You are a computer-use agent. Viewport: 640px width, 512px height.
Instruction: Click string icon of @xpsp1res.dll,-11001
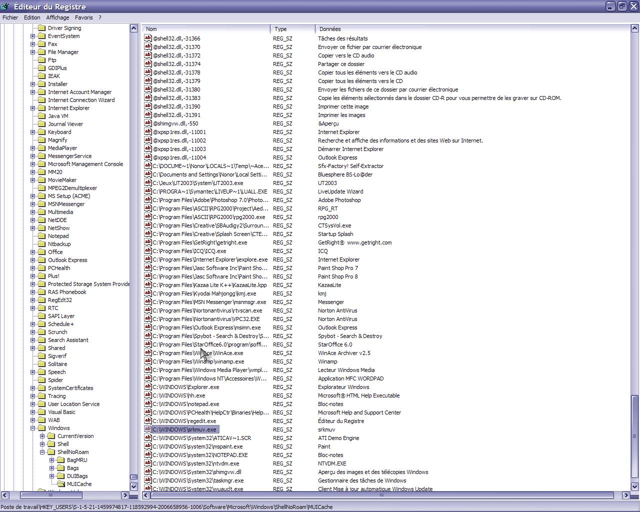point(148,132)
